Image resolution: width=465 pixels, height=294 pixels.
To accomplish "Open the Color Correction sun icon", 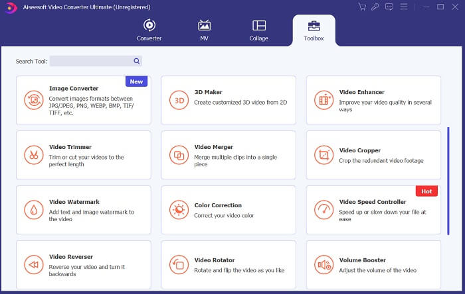I will (179, 210).
